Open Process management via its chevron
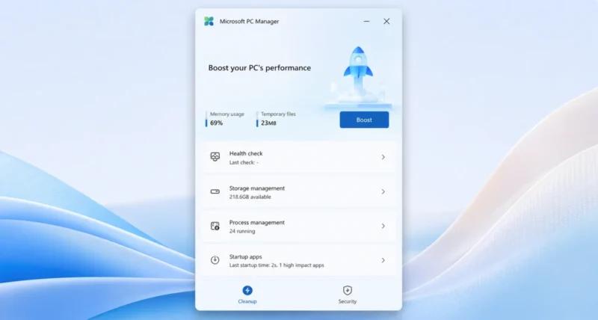 click(x=383, y=226)
